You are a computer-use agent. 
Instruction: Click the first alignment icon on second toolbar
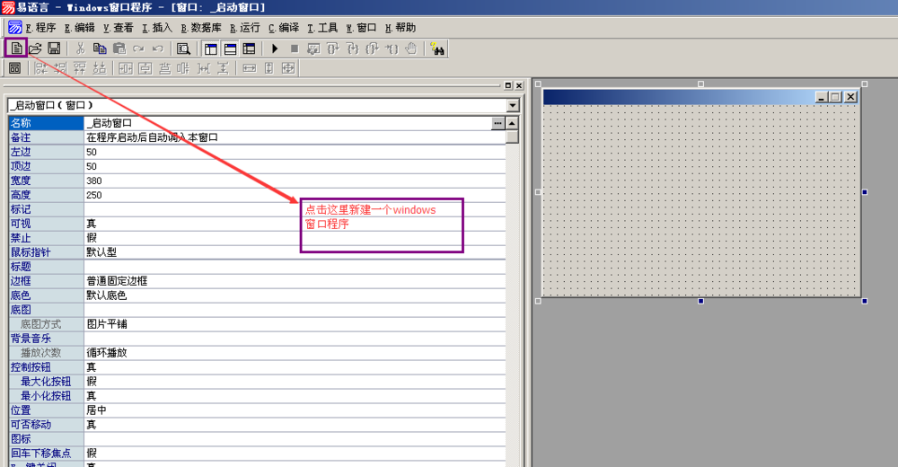click(x=41, y=68)
